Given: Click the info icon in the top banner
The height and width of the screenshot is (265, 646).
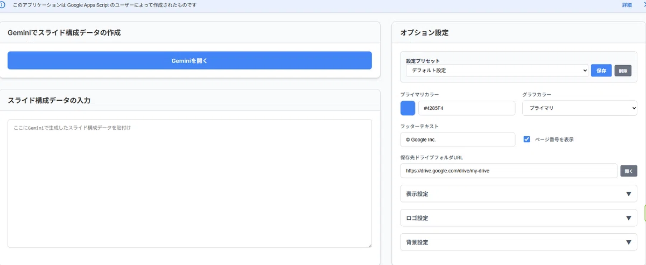Looking at the screenshot, I should pos(3,5).
